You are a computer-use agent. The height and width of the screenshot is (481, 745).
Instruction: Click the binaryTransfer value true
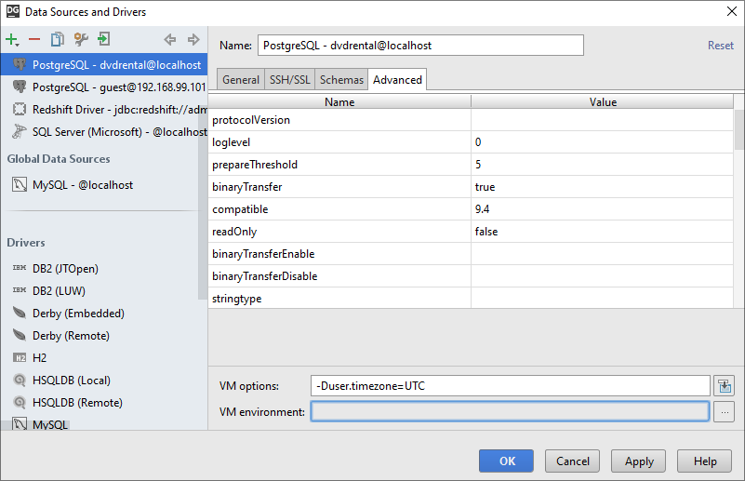[602, 187]
